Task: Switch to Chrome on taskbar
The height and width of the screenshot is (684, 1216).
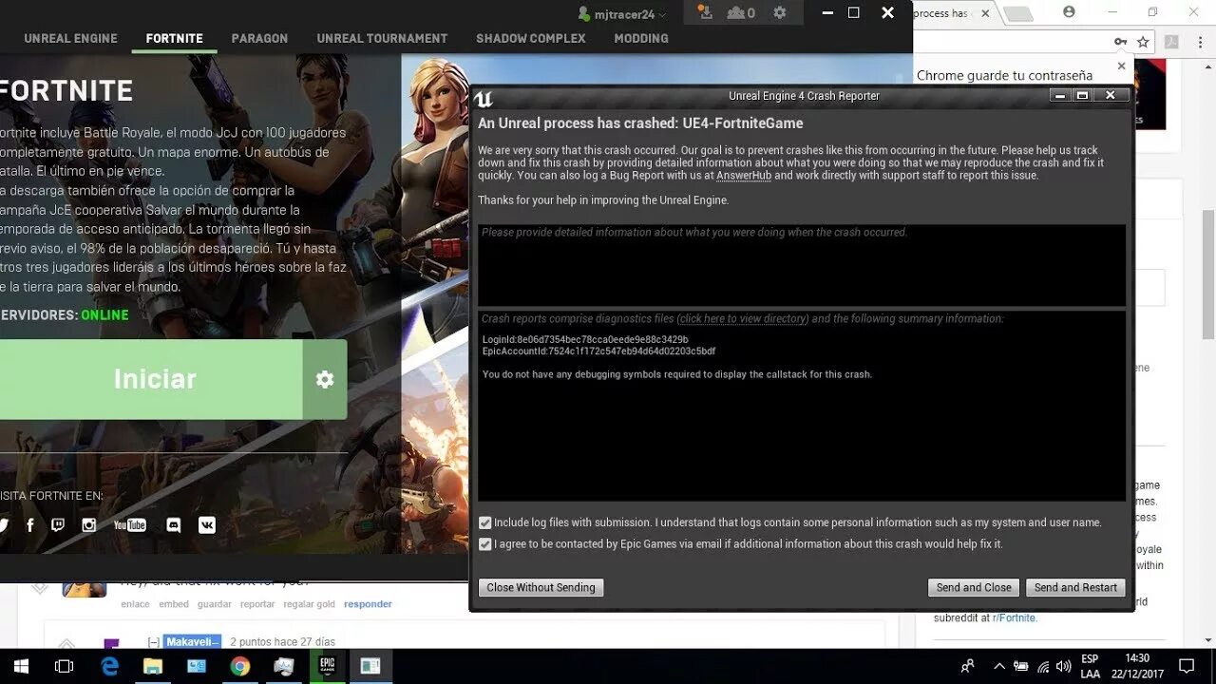Action: point(239,666)
